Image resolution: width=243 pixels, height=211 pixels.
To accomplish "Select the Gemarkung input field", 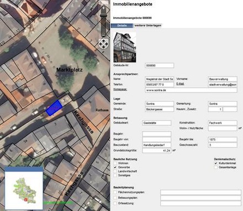I will (223, 104).
